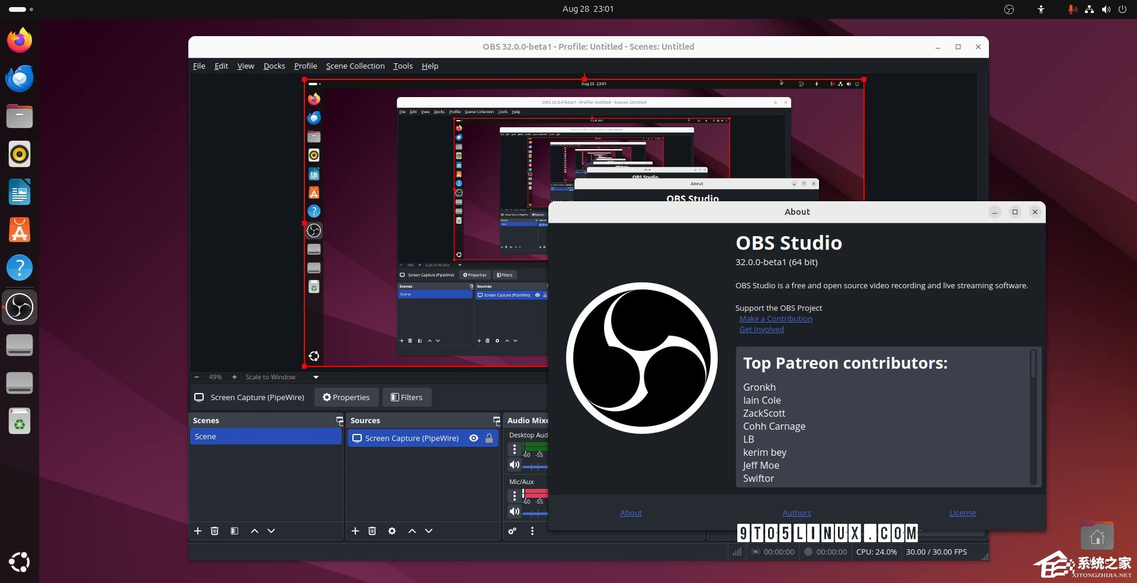Open advanced audio settings gear in mixer
Viewport: 1137px width, 583px height.
pyautogui.click(x=512, y=532)
